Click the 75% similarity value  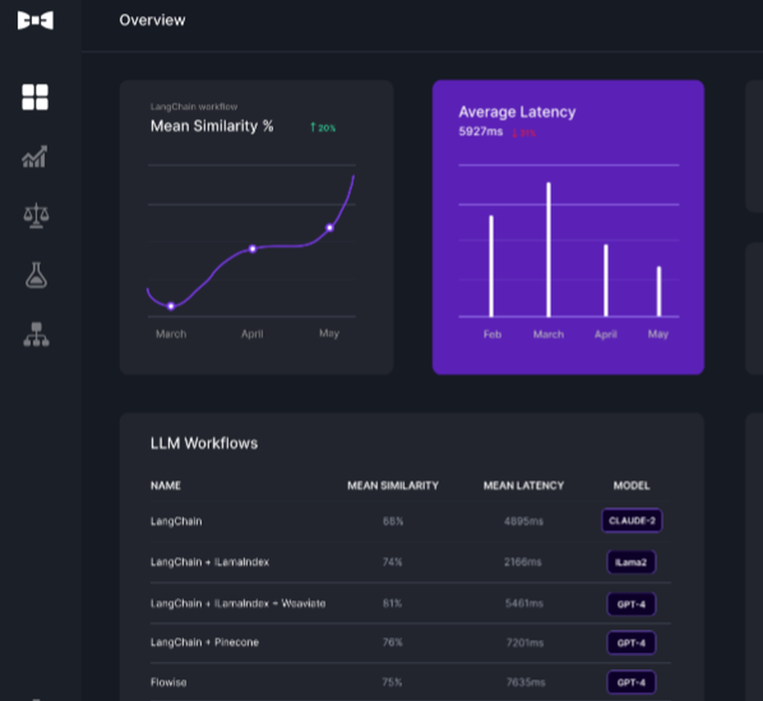[x=392, y=682]
